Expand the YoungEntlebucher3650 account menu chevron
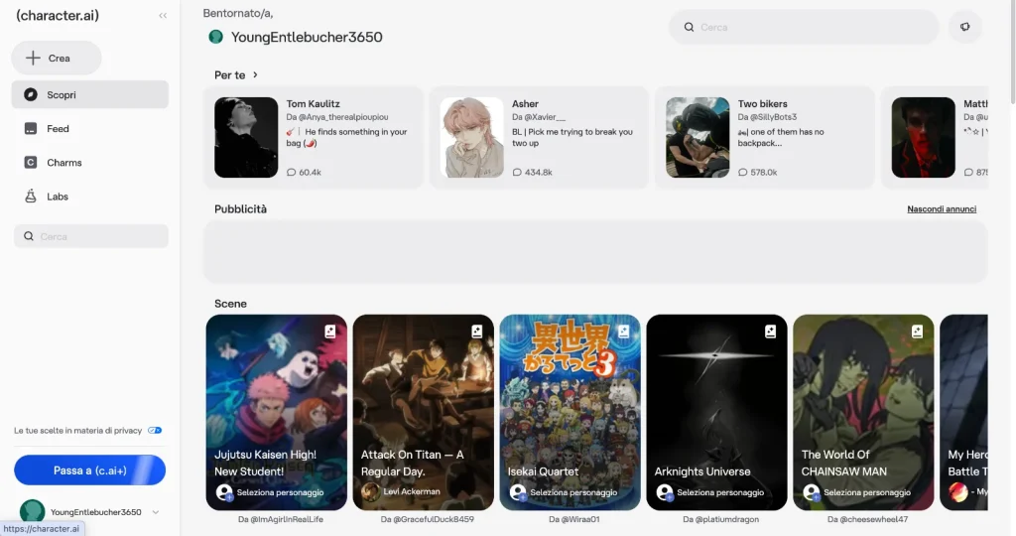Viewport: 1016px width, 536px height. 156,512
